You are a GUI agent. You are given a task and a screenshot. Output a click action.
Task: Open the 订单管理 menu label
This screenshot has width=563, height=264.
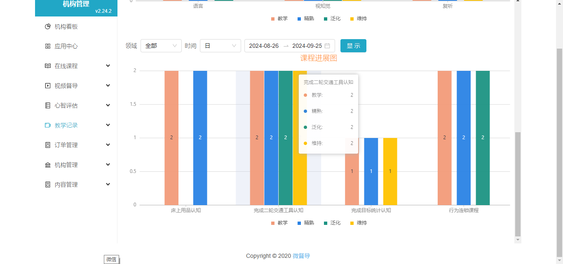pyautogui.click(x=66, y=145)
